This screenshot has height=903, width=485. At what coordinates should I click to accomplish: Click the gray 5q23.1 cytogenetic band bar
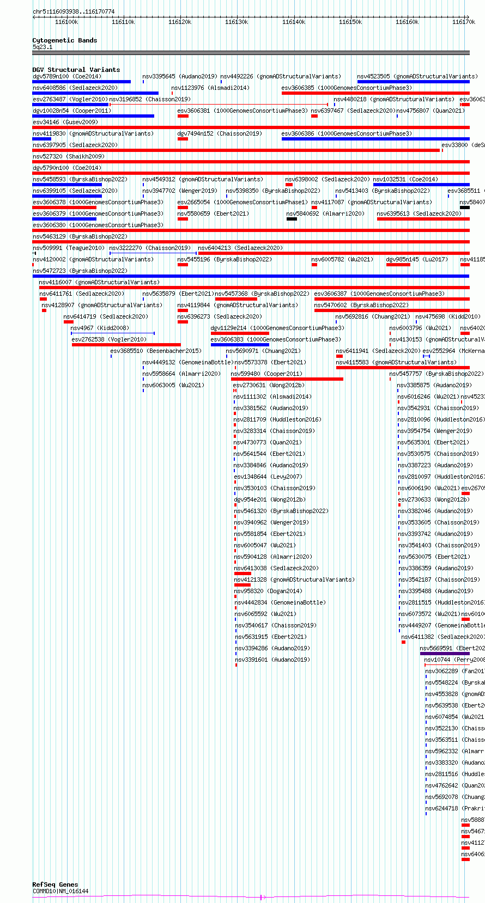point(251,53)
